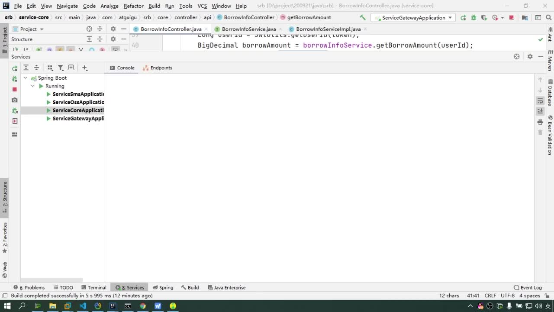Open the Database side panel
The width and height of the screenshot is (554, 312).
[550, 93]
